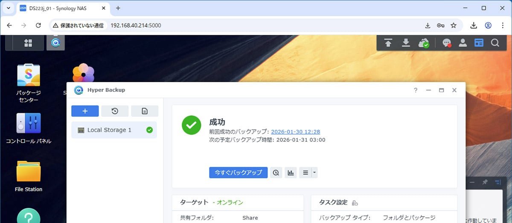Screen dimensions: 512x223
Task: Toggle the DSM widgets panel icon
Action: pyautogui.click(x=479, y=43)
